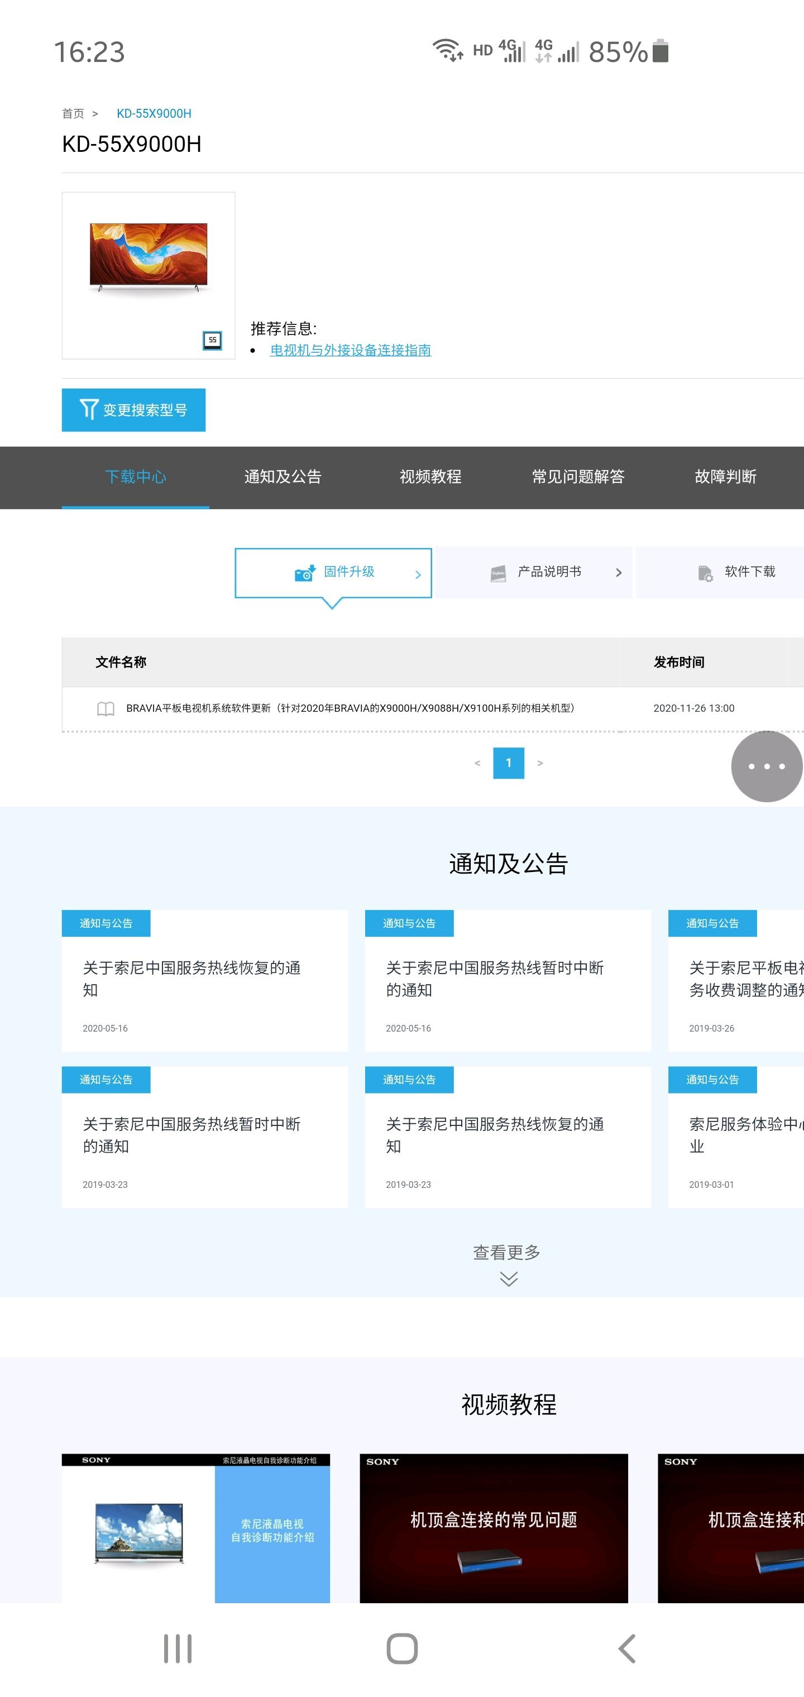Image resolution: width=804 pixels, height=1697 pixels.
Task: Click the manual icon beside 产品说明书
Action: click(x=498, y=573)
